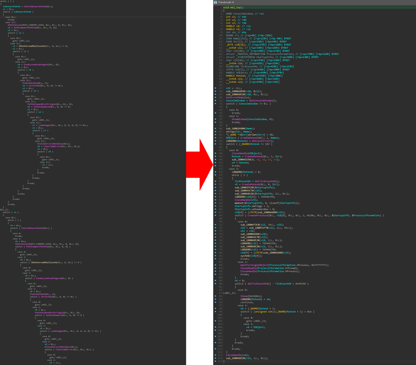Click function name mal_top on line 1
Viewport: 416px width, 365px height.
(x=235, y=7)
